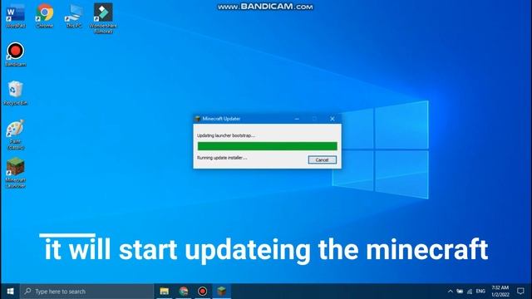Open Chrome from the taskbar

click(184, 292)
